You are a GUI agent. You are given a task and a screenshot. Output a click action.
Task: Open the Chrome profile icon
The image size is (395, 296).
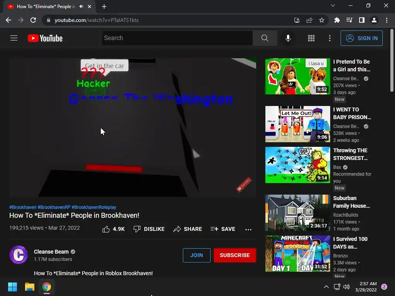374,20
